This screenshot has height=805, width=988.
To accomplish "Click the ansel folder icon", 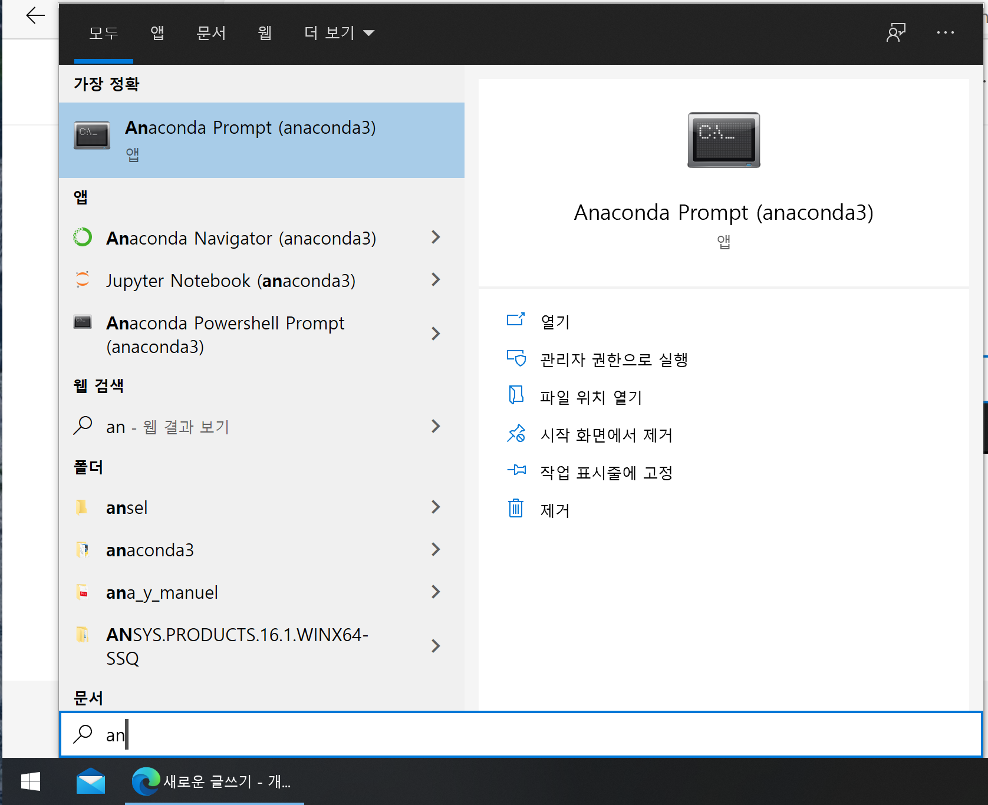I will [83, 507].
